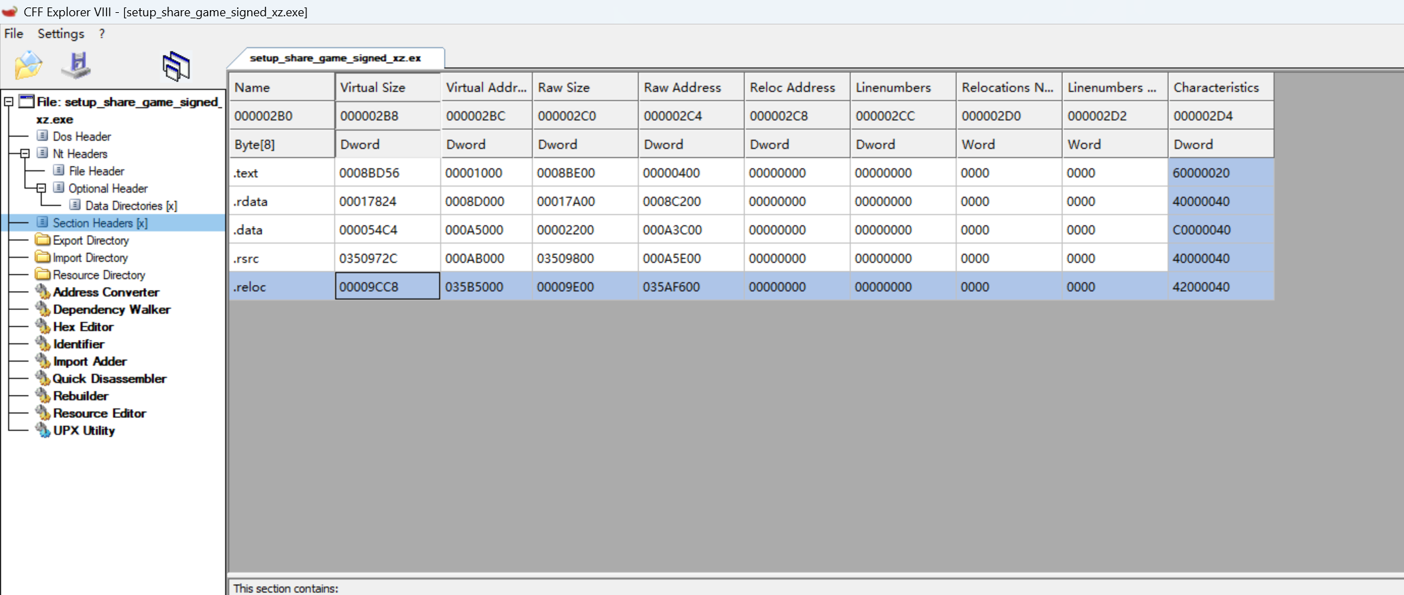Open the Hex Editor tool
Viewport: 1404px width, 595px height.
83,327
